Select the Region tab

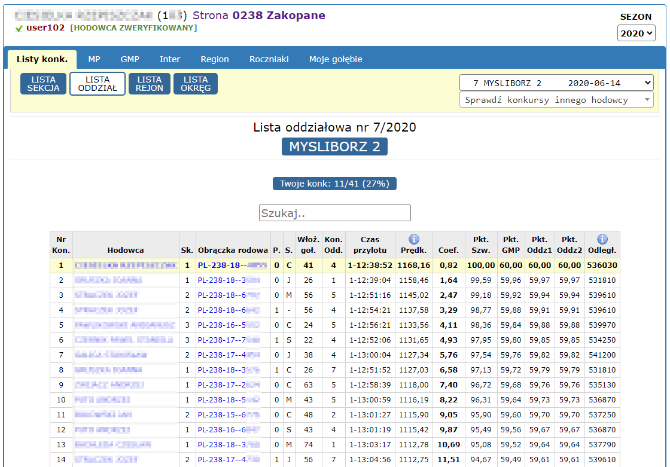point(215,59)
